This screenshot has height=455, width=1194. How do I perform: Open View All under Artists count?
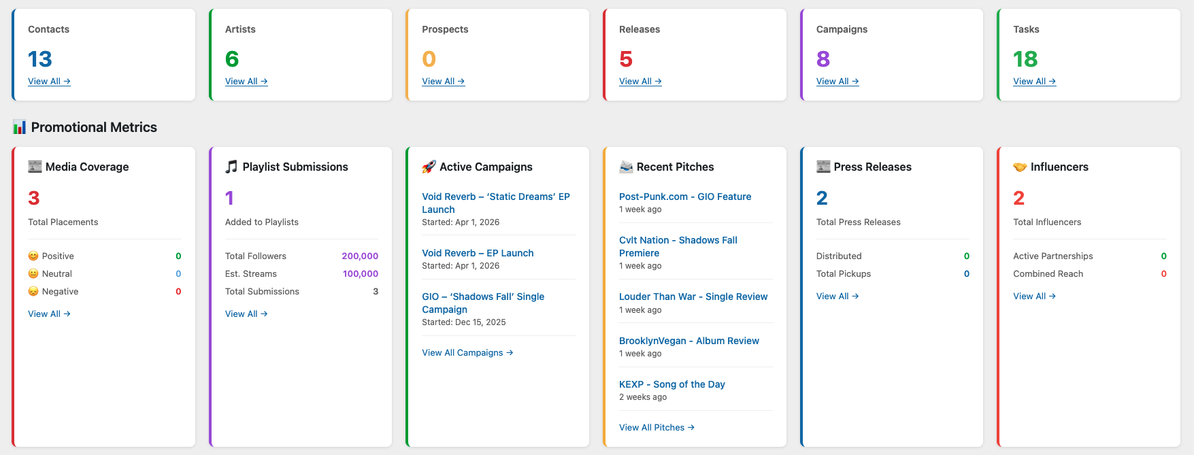246,82
